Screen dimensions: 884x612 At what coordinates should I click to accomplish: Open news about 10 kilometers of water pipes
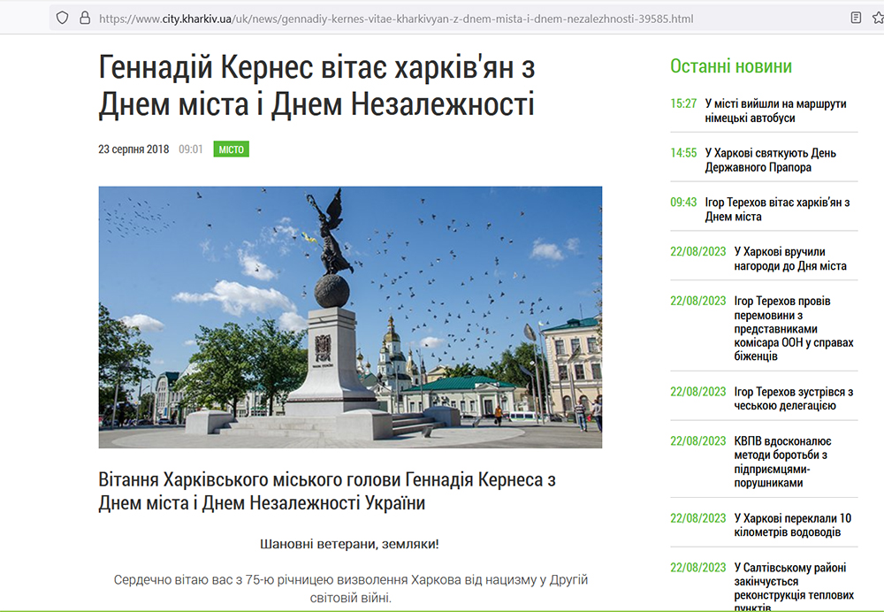pos(792,525)
